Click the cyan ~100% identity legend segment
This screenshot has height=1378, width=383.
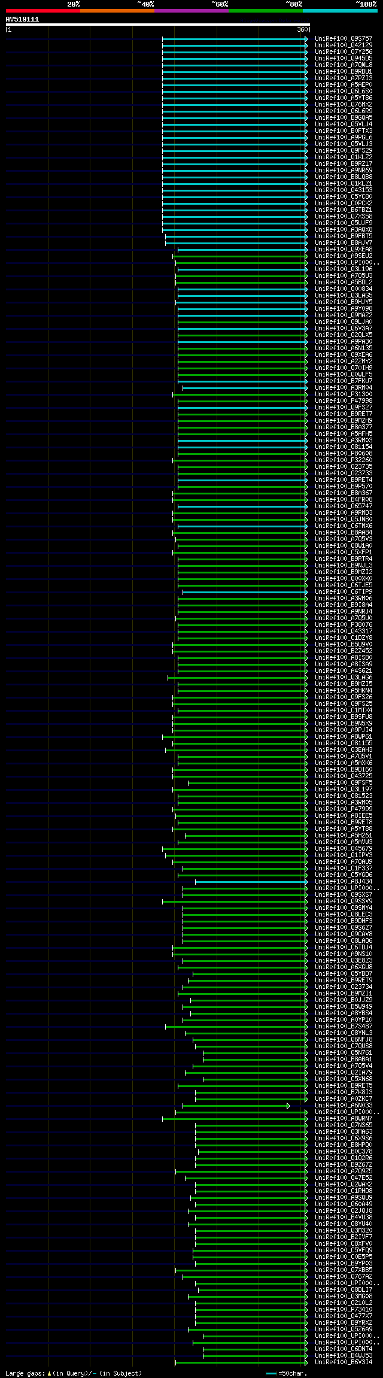340,11
